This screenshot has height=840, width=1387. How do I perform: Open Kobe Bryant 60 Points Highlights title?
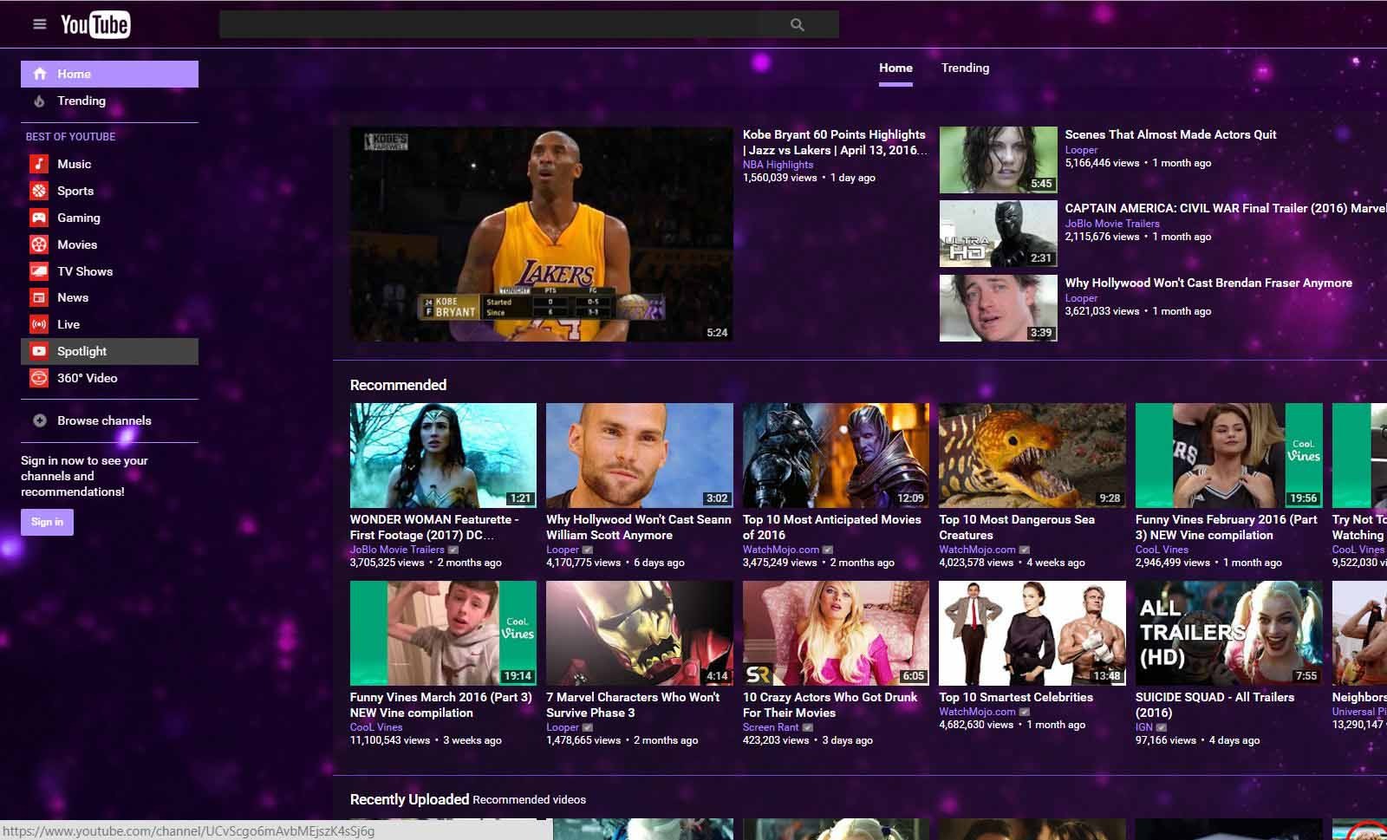click(x=835, y=142)
